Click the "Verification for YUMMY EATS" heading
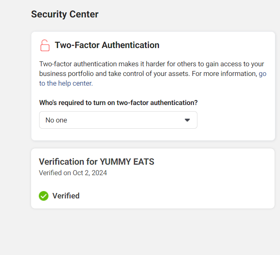 tap(97, 162)
